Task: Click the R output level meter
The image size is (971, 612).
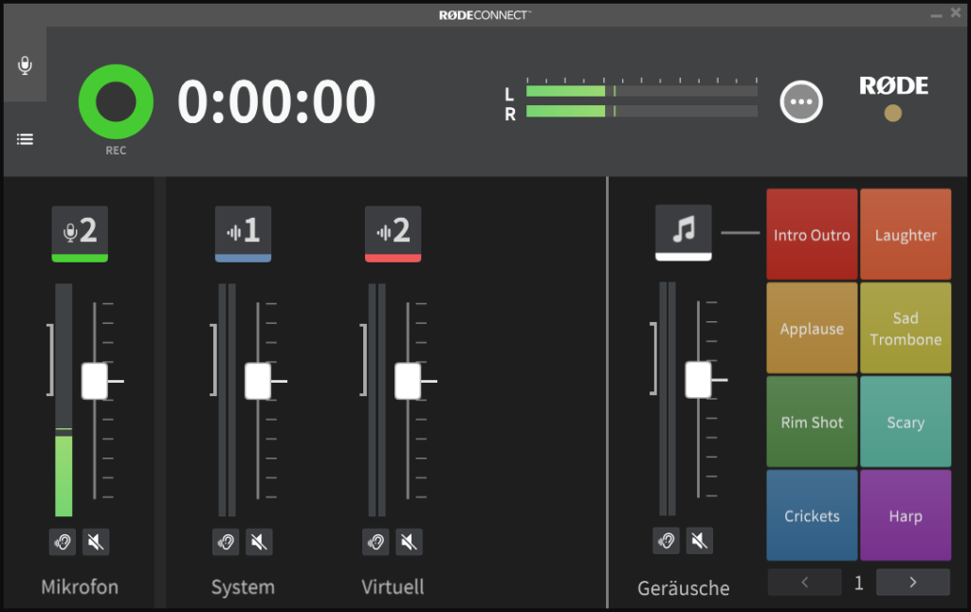Action: 642,111
